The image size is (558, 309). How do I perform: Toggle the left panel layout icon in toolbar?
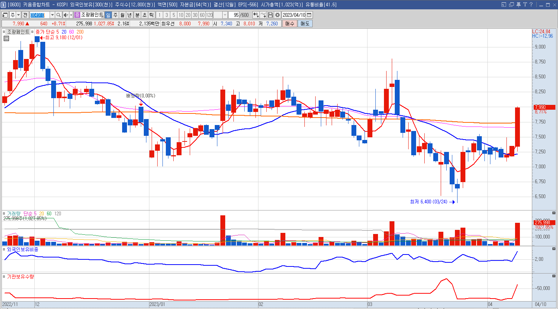[5, 15]
